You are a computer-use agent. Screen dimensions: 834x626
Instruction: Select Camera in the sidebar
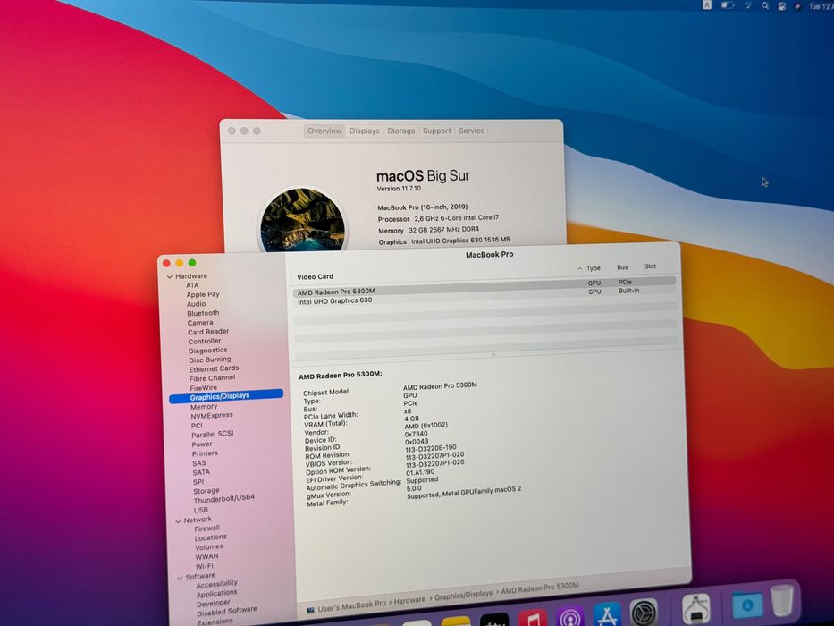click(200, 323)
